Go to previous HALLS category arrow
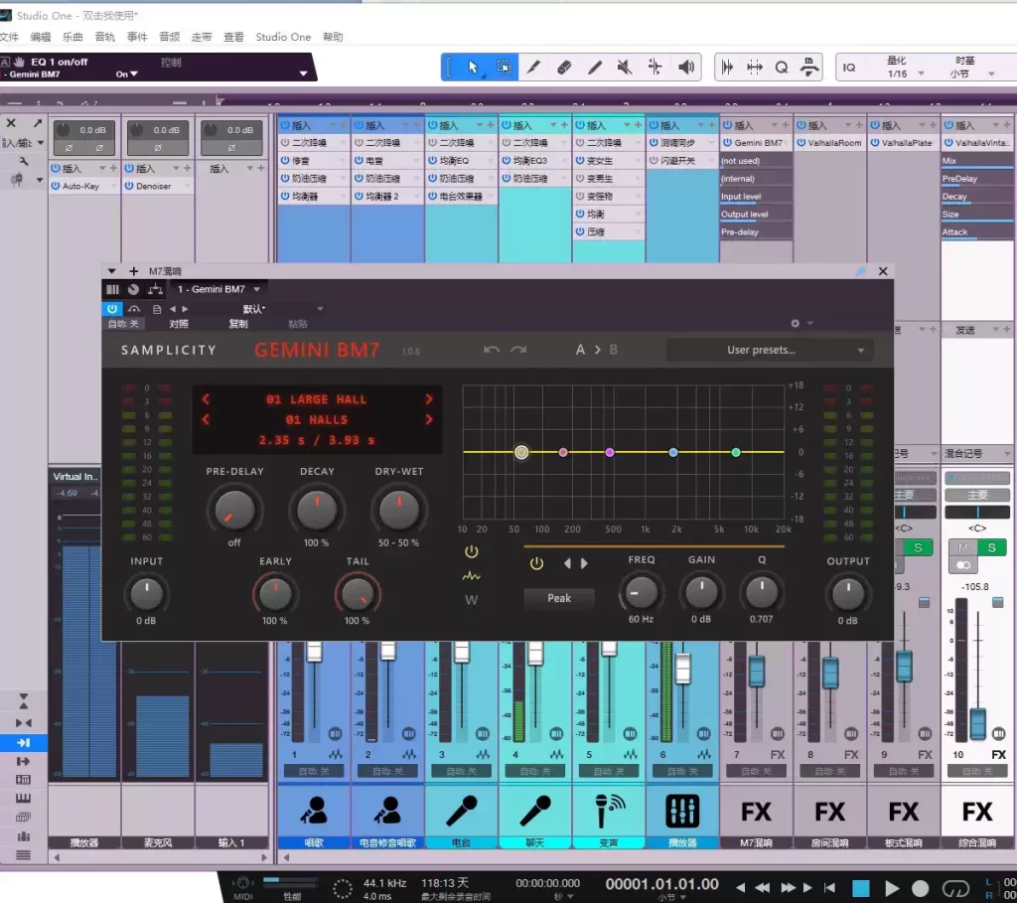This screenshot has width=1017, height=903. pyautogui.click(x=207, y=420)
